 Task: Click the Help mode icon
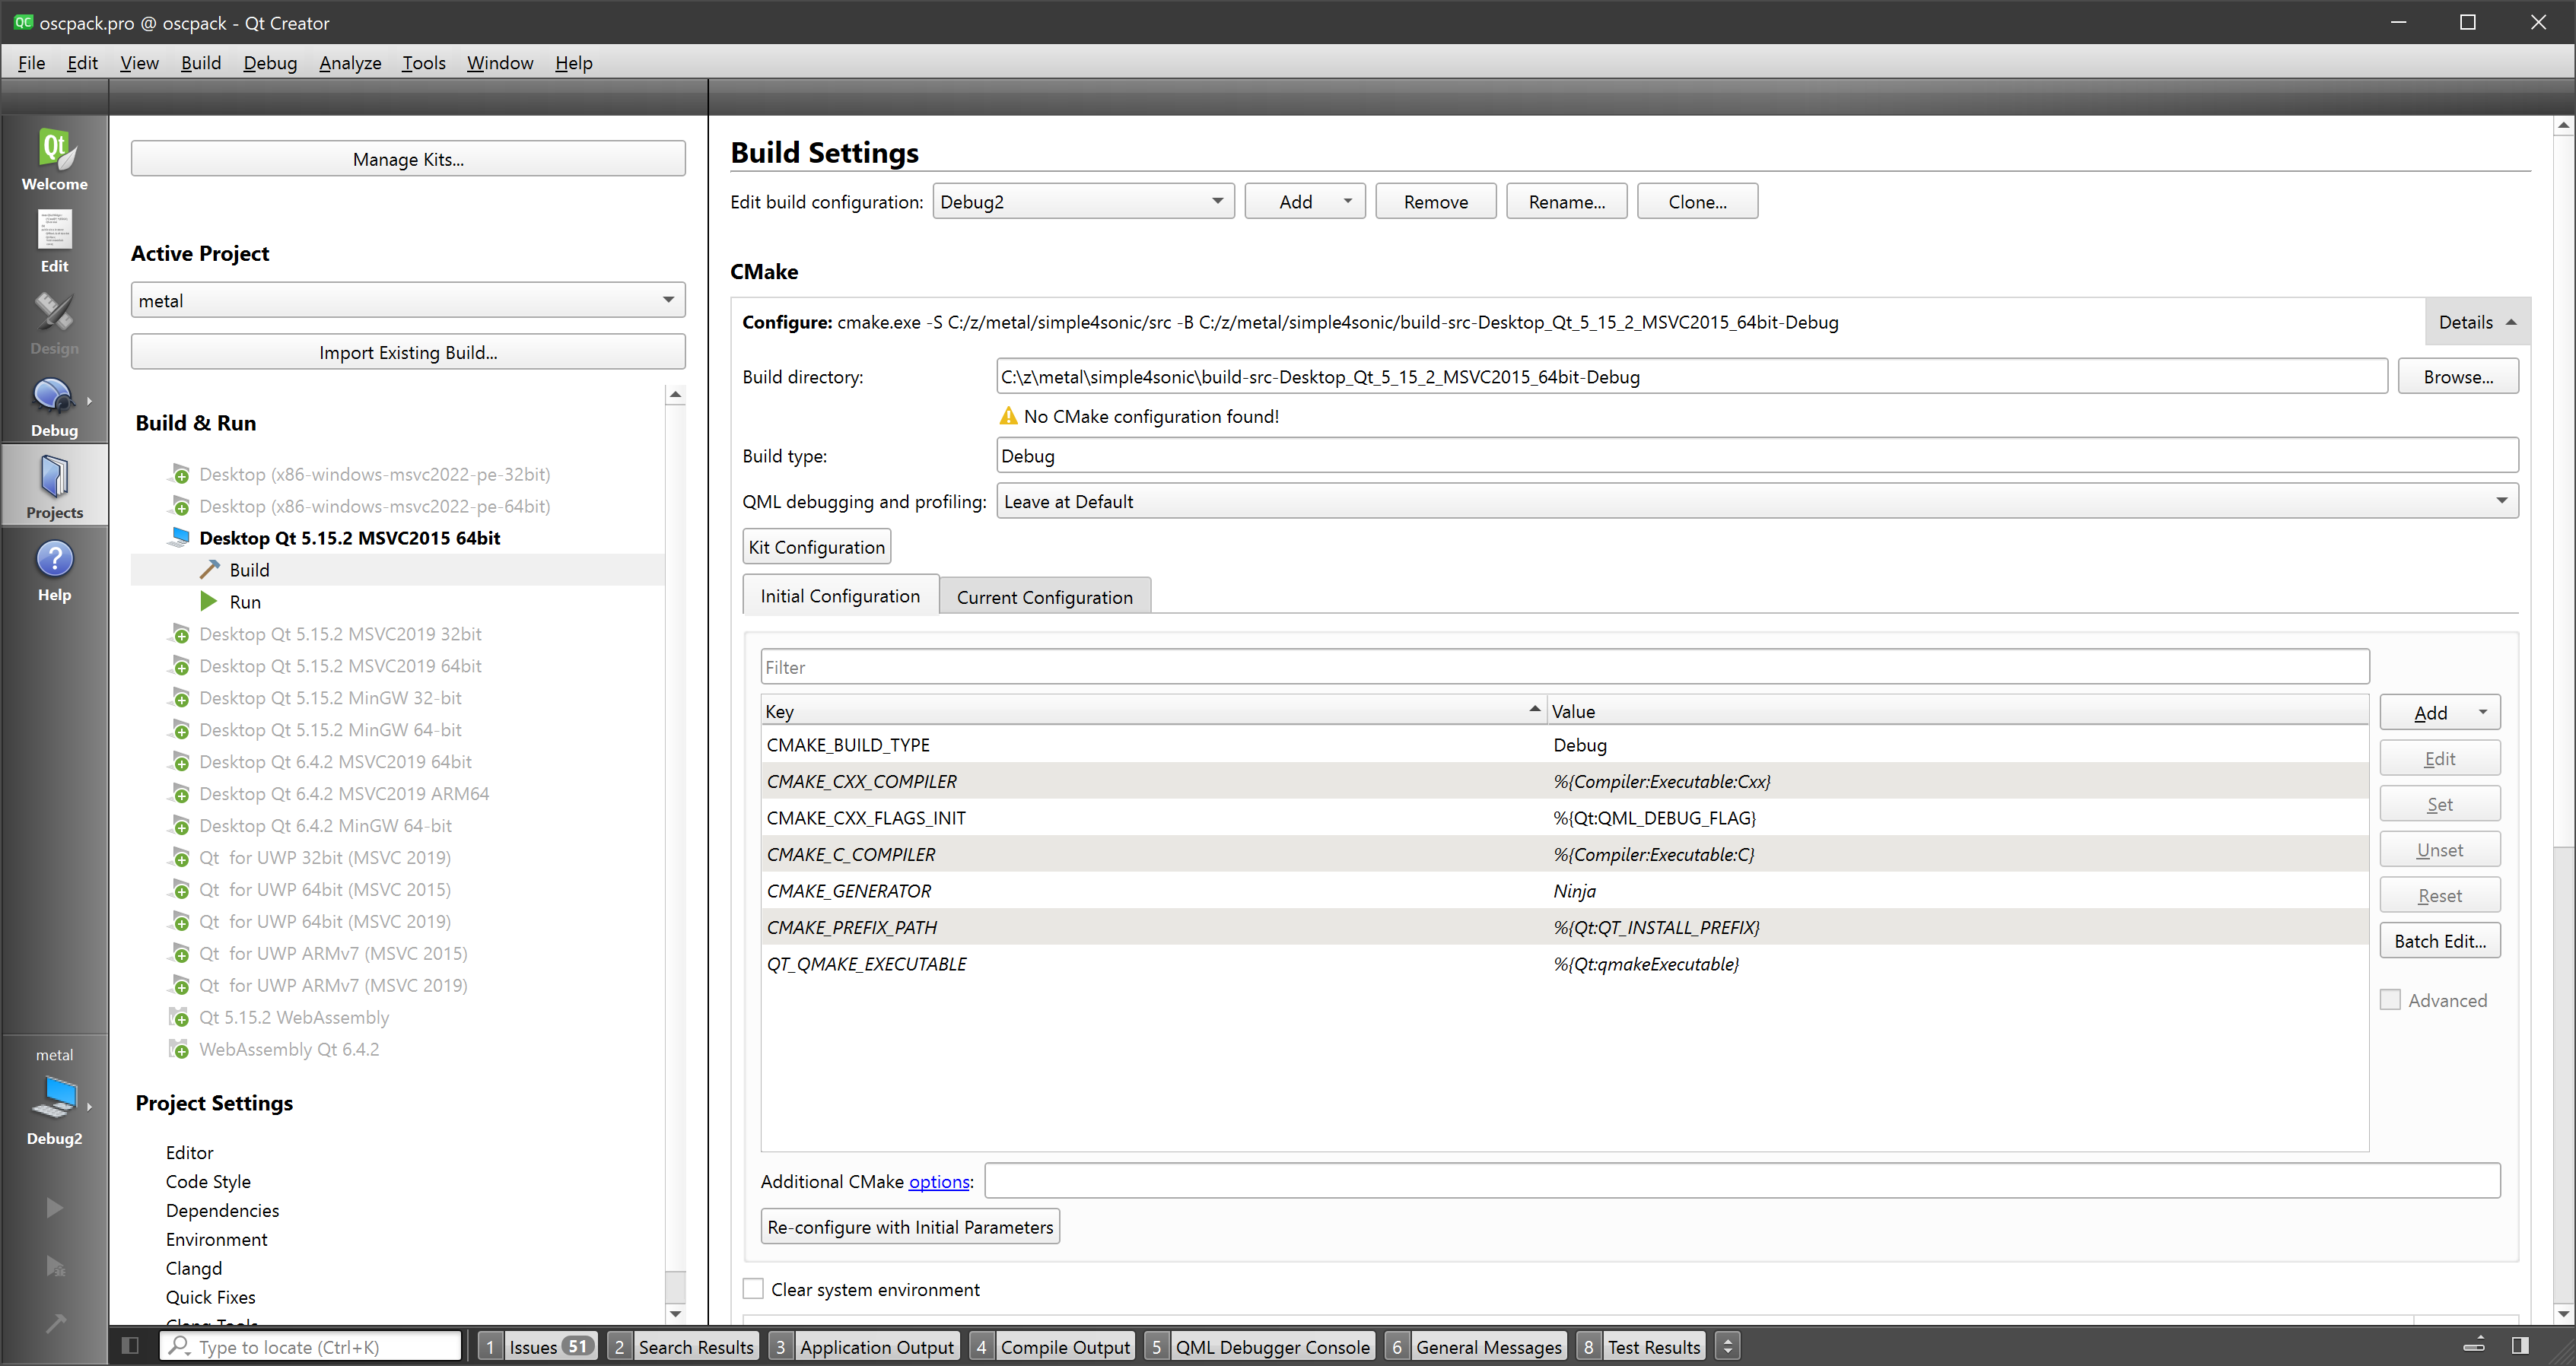[54, 570]
